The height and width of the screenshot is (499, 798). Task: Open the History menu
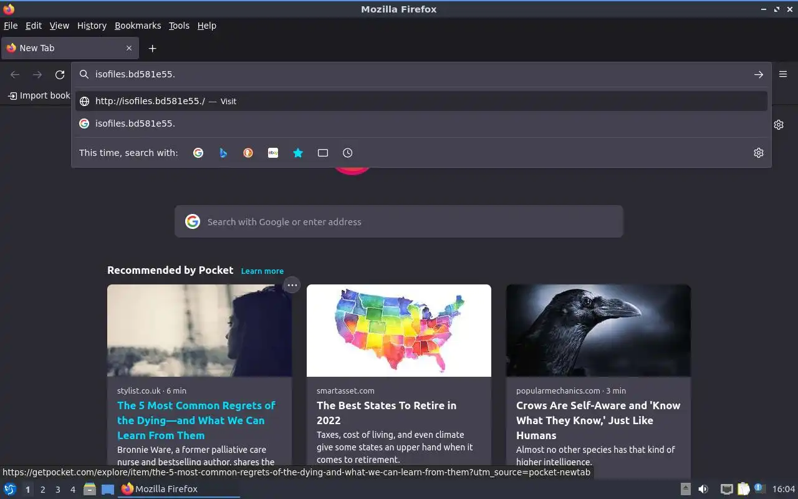[x=92, y=26]
